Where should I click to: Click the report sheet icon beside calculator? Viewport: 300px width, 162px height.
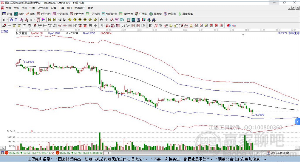coord(138,20)
